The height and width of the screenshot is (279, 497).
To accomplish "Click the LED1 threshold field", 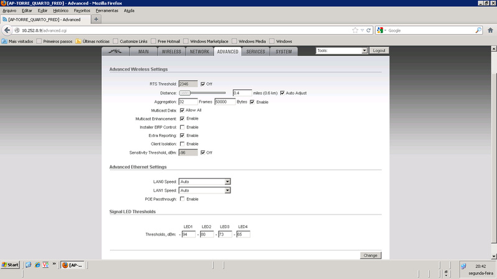I will [x=188, y=234].
